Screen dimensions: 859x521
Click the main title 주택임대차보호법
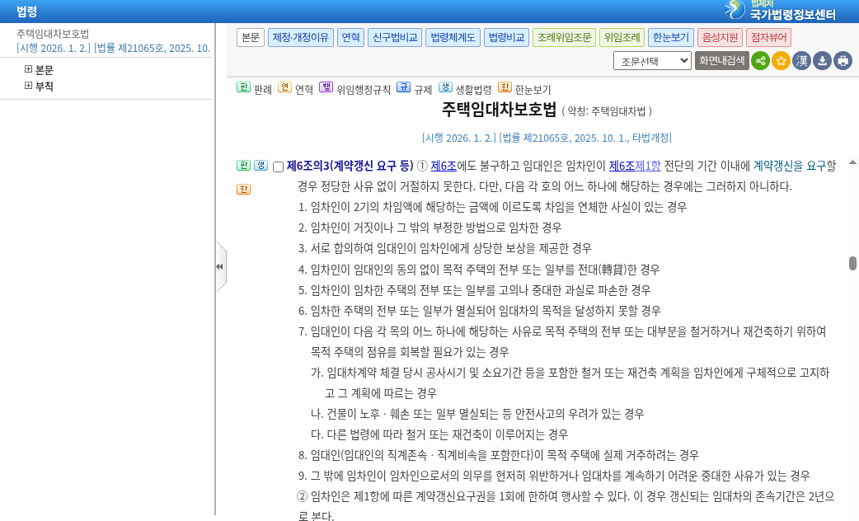[499, 110]
